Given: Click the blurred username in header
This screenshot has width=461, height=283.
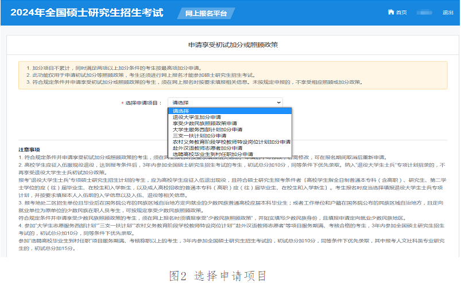Looking at the screenshot, I should coord(424,13).
